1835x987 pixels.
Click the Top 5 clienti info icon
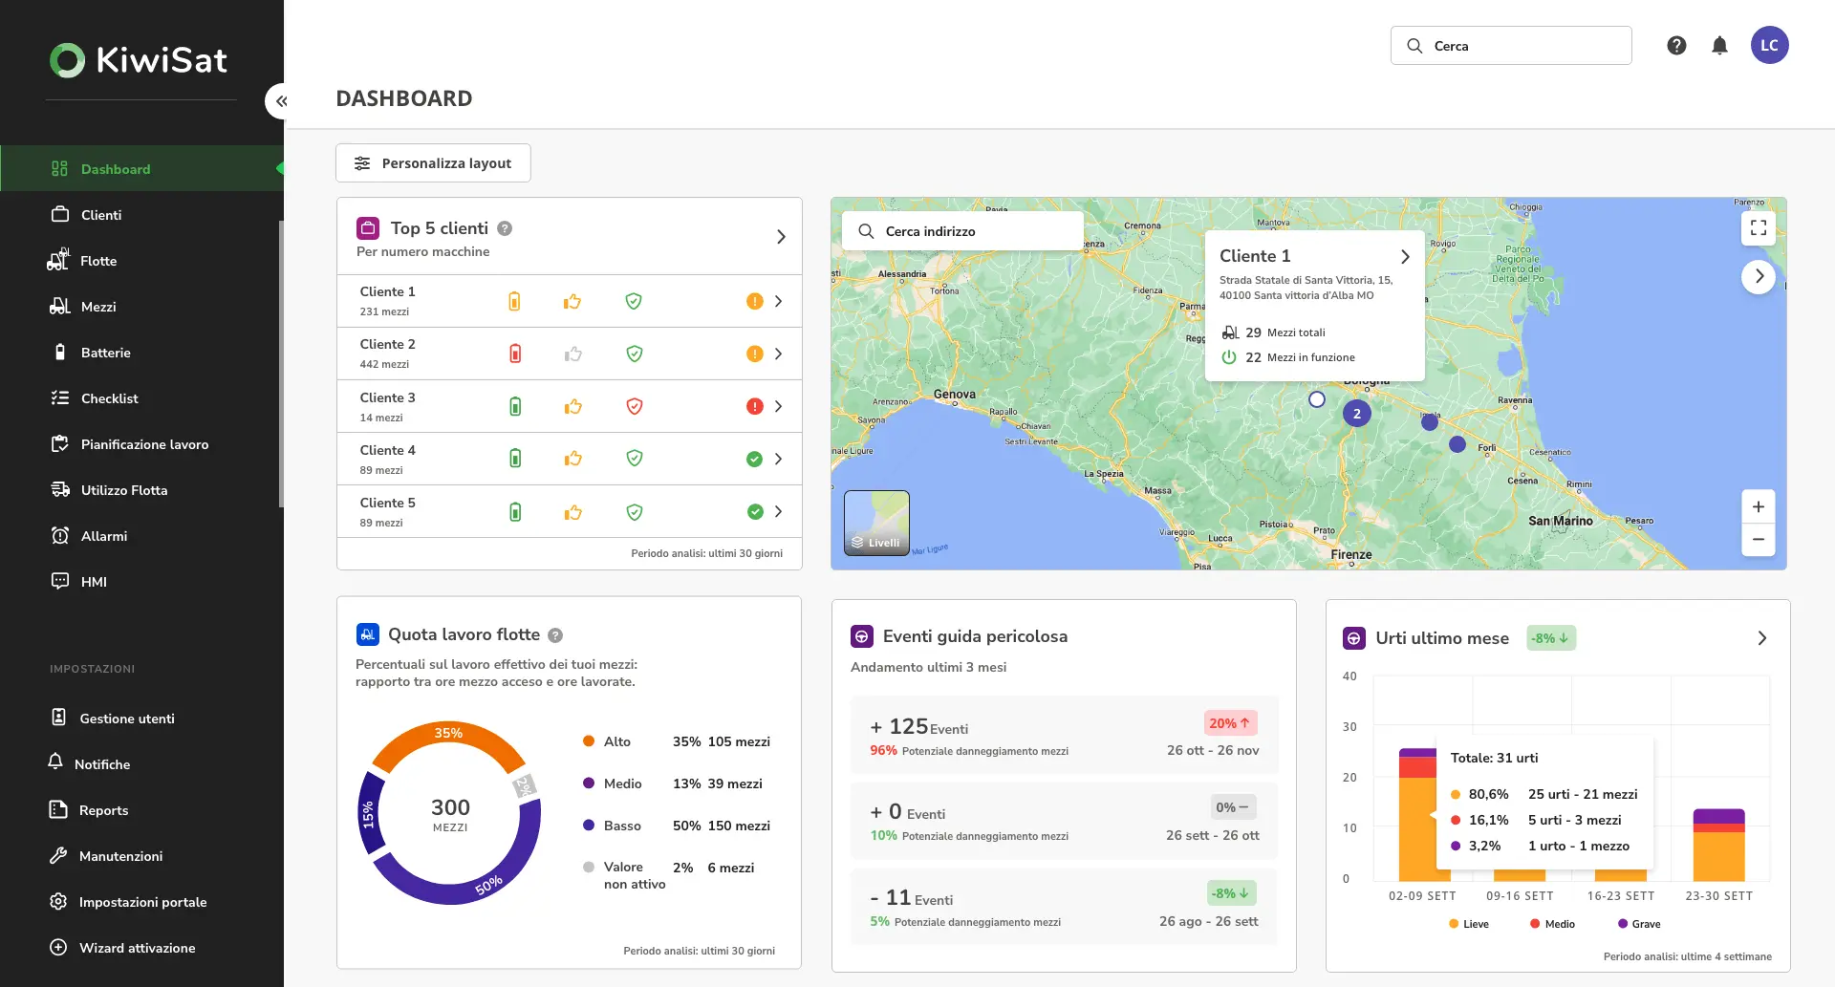click(x=505, y=228)
